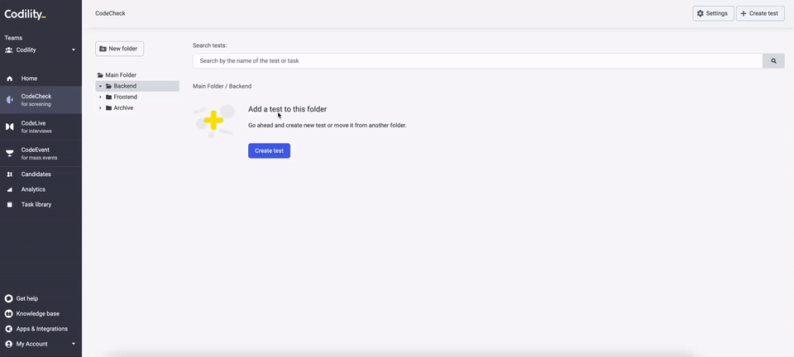Click the Home icon in sidebar
Screen dimensions: 794x357
click(9, 79)
